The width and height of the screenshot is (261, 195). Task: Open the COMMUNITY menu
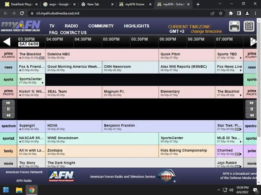click(x=101, y=26)
